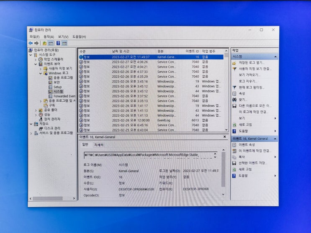Expand the 공유 폴더 tree node

[x=36, y=110]
